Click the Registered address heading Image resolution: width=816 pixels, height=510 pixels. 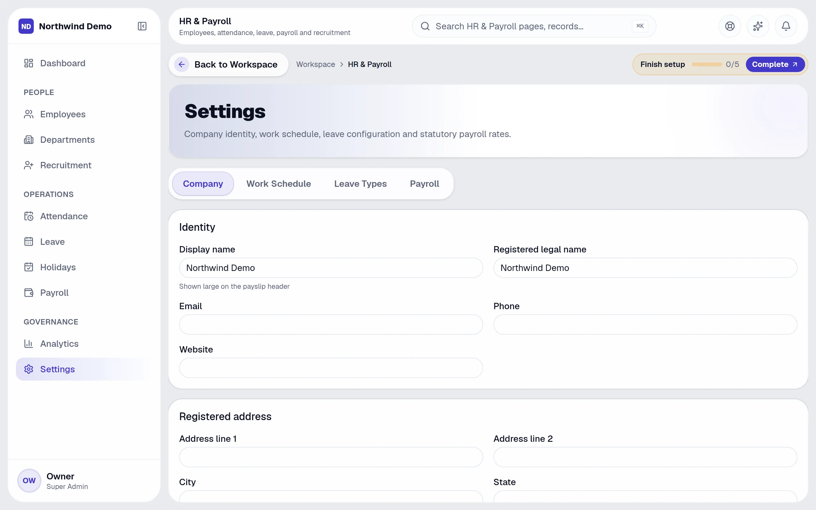(x=225, y=417)
